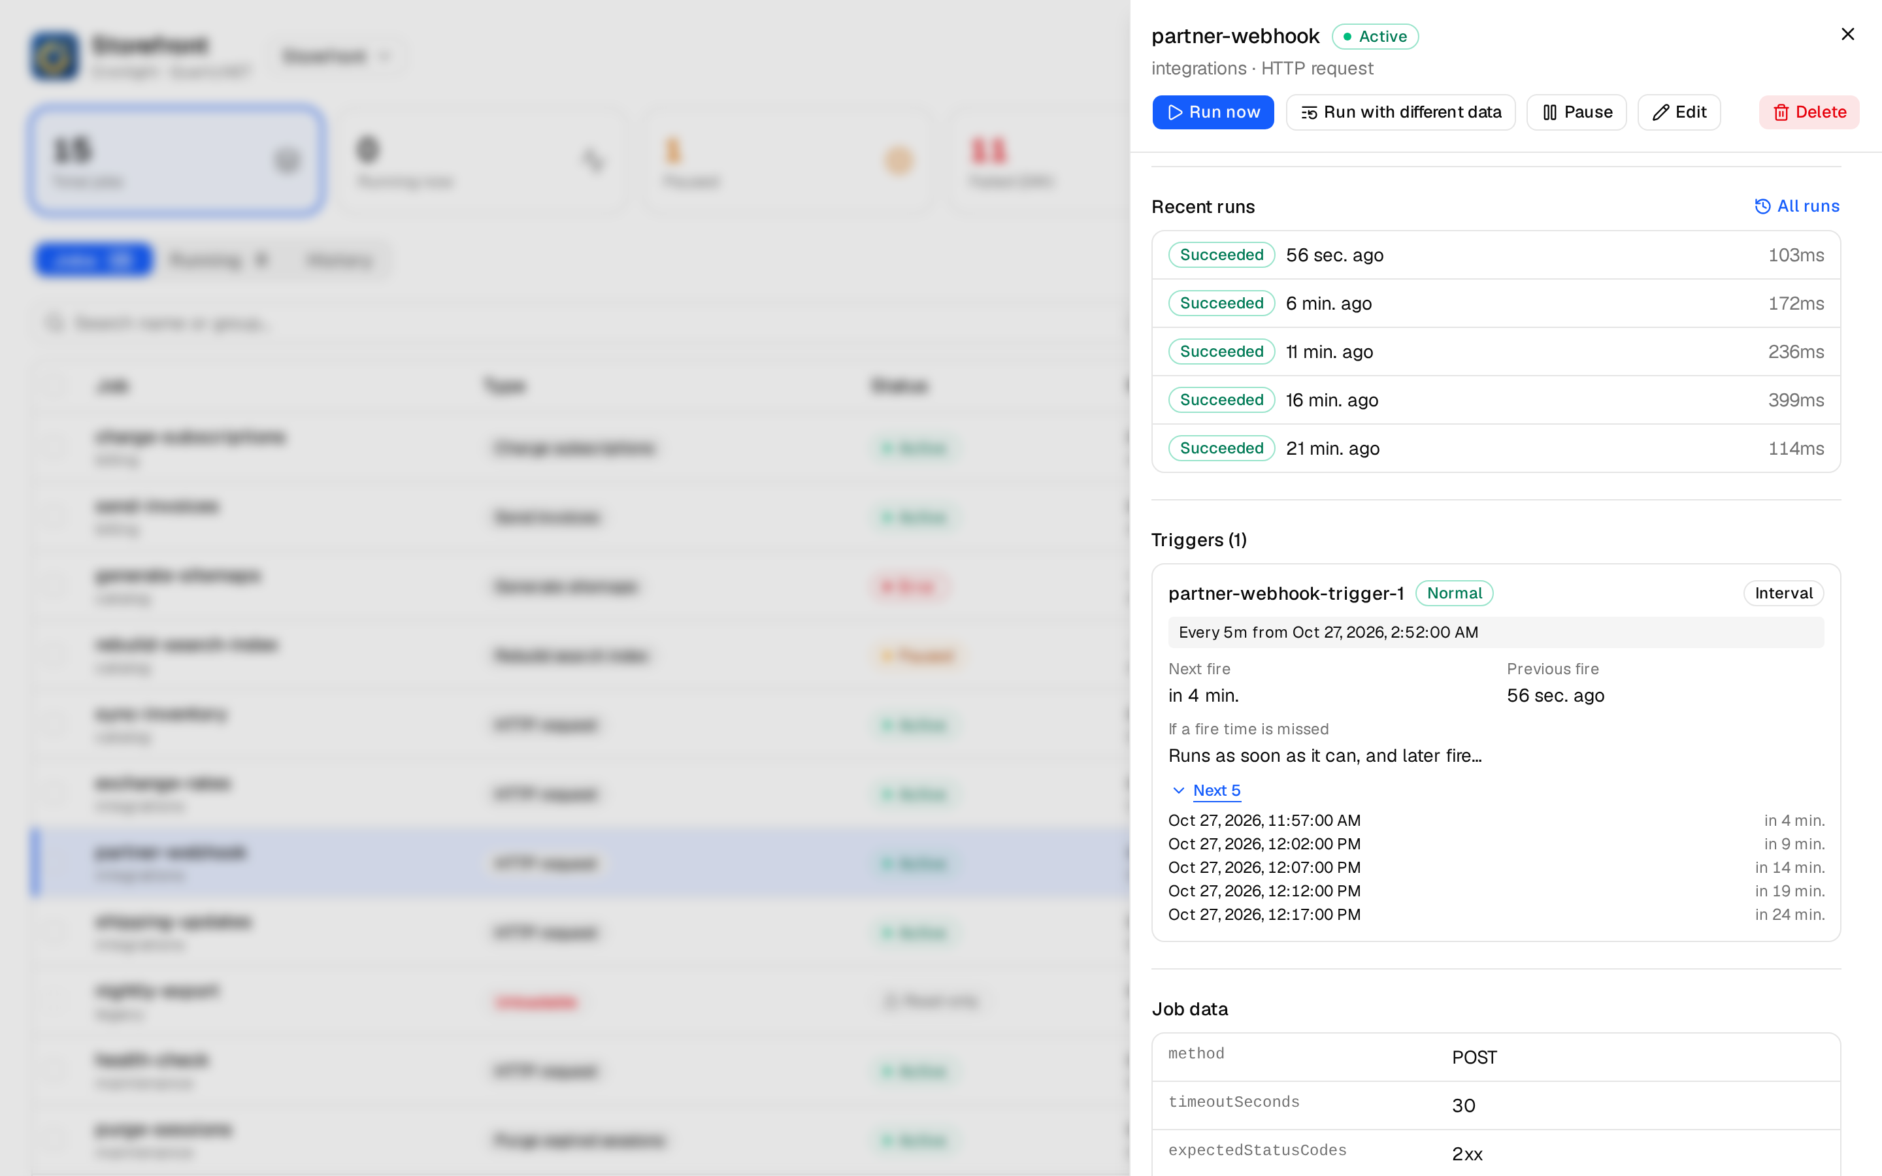
Task: Click the 103ms duration value
Action: click(1796, 255)
